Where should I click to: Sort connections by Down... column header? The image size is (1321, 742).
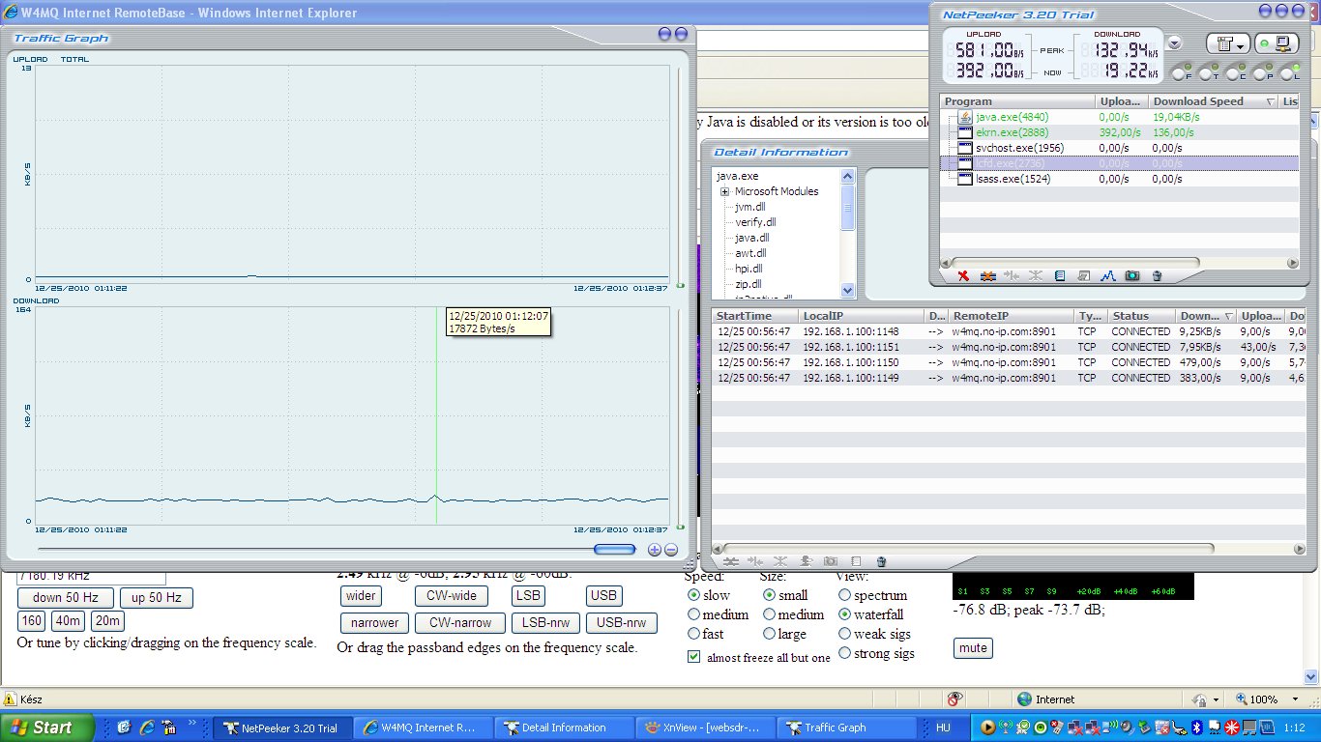pos(1207,316)
